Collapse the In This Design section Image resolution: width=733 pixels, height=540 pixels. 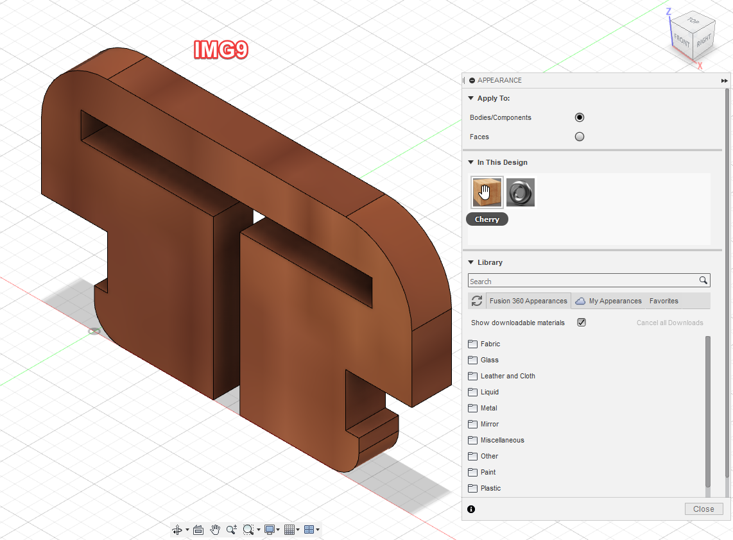470,162
